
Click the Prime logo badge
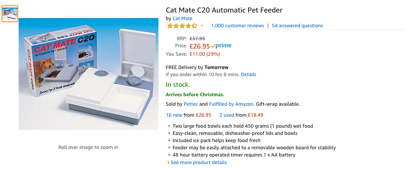222,46
